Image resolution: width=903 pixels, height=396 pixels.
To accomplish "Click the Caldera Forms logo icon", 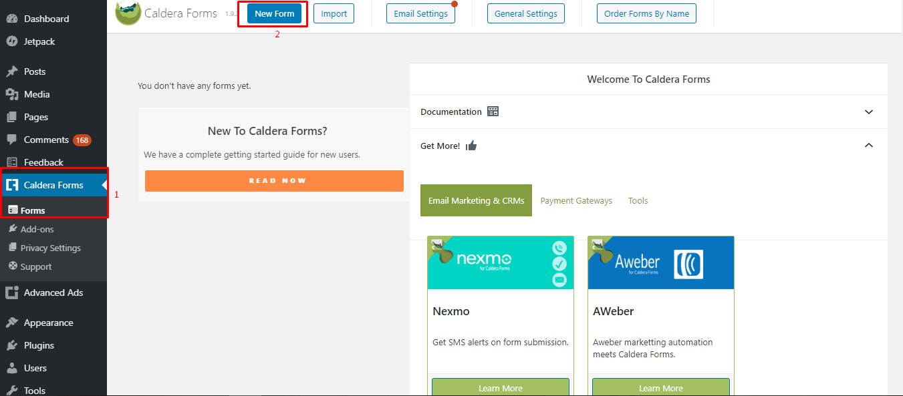I will coord(128,13).
